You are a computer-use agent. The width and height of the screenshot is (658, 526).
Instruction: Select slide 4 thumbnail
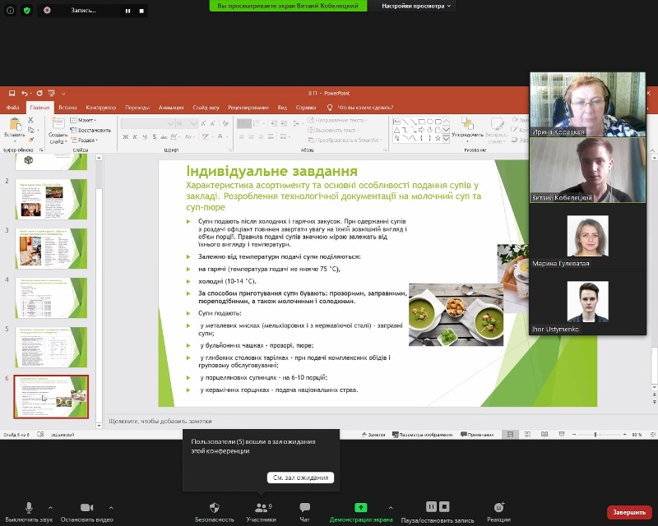tap(51, 298)
